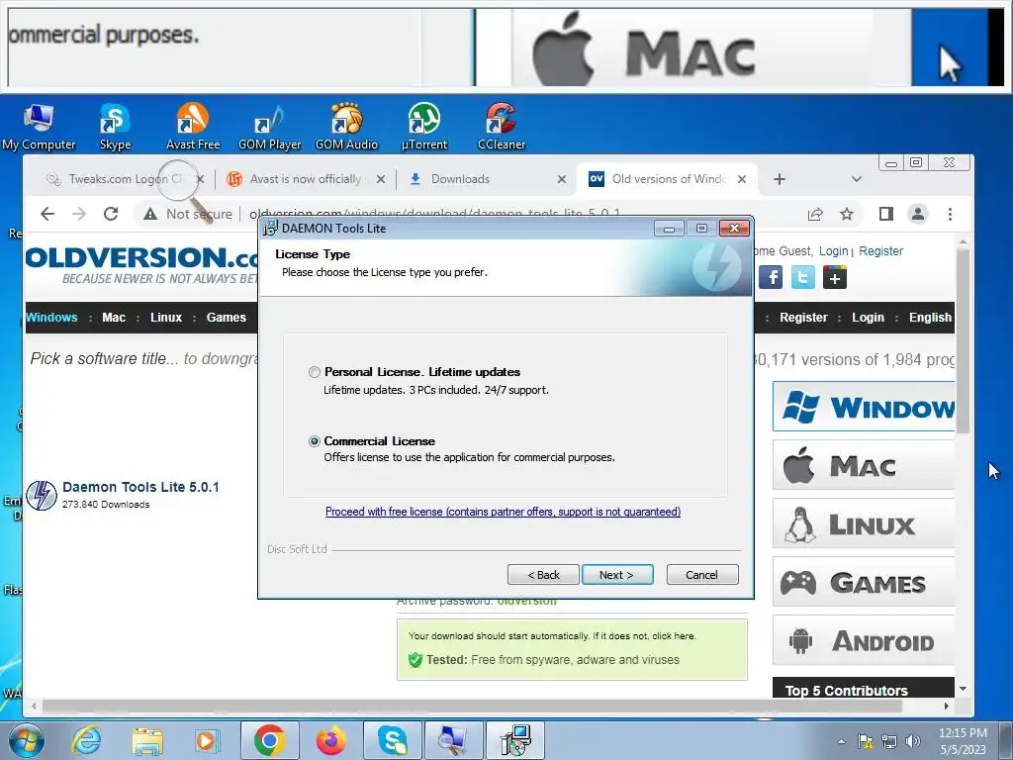Open the Chrome three-dot menu

(951, 214)
